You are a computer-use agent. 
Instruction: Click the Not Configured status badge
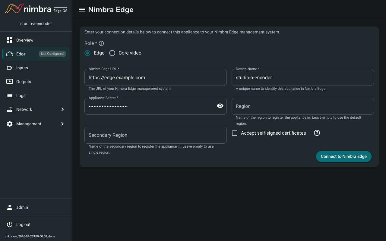point(52,54)
